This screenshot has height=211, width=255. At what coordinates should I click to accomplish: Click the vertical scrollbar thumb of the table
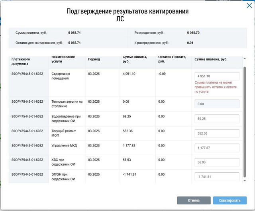point(245,122)
